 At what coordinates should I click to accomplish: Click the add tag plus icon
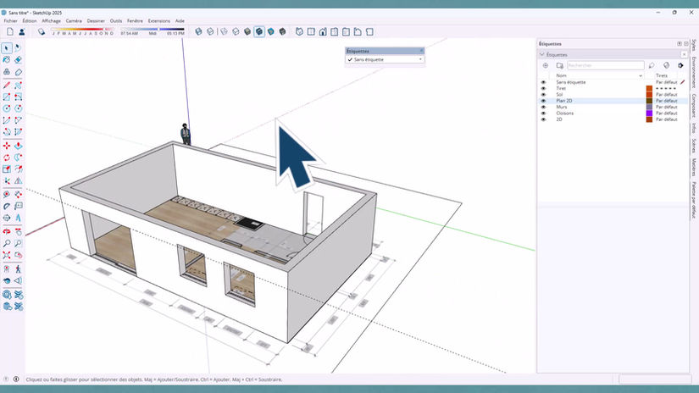(x=545, y=65)
